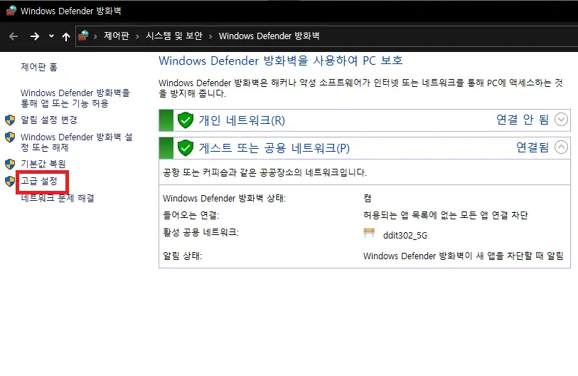Open 시스템 및 보안 breadcrumb
Screen dimensions: 578x376
click(174, 36)
